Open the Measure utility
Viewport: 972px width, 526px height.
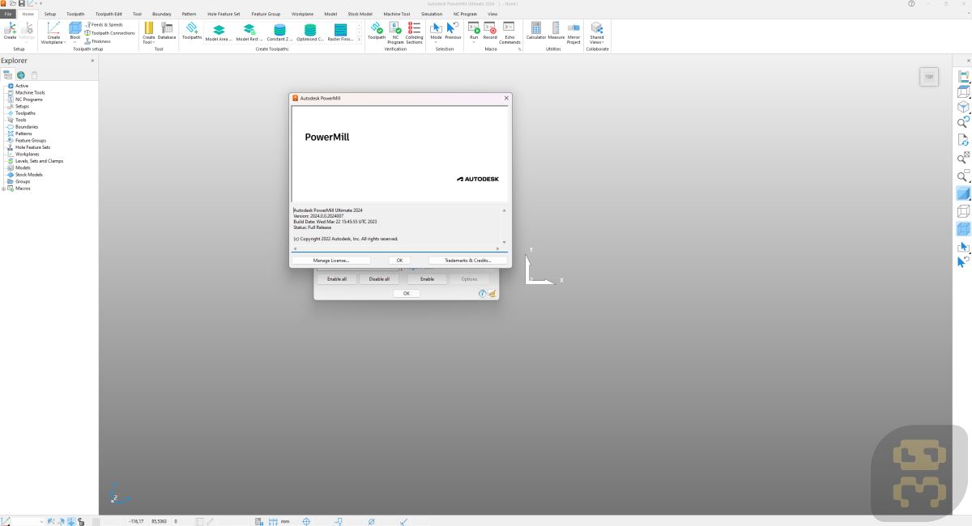tap(556, 31)
